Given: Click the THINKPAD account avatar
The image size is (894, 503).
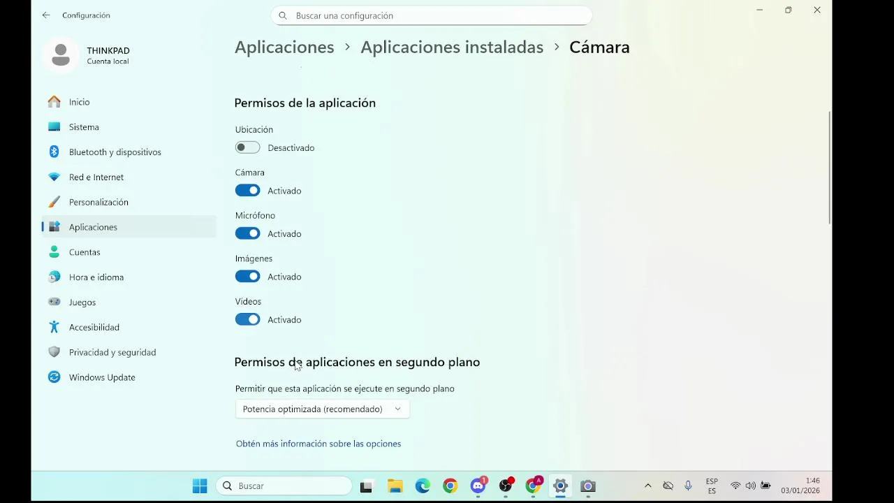Looking at the screenshot, I should tap(61, 54).
